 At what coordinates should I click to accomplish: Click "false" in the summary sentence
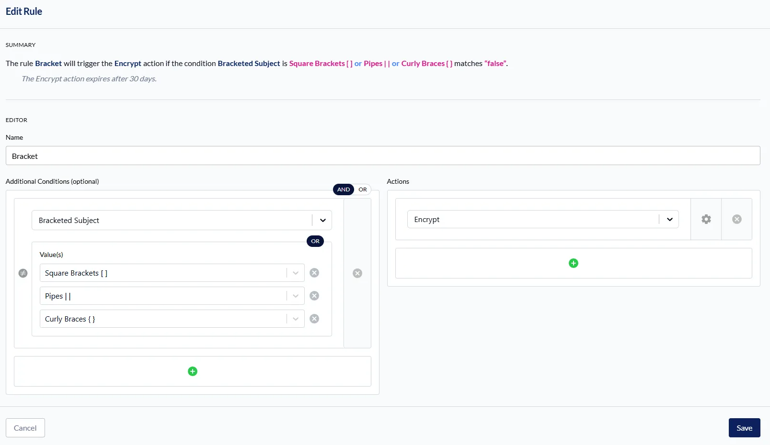tap(495, 63)
